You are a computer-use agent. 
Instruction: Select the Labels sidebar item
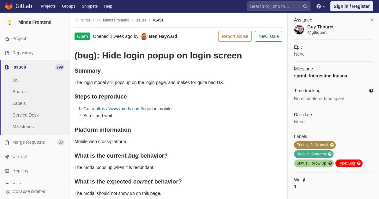click(19, 103)
